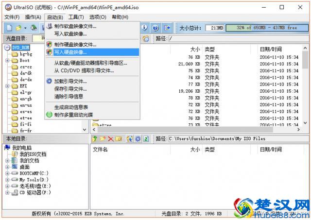Viewport: 311px width, 220px height.
Task: Open the 文件(F) menu
Action: click(12, 17)
